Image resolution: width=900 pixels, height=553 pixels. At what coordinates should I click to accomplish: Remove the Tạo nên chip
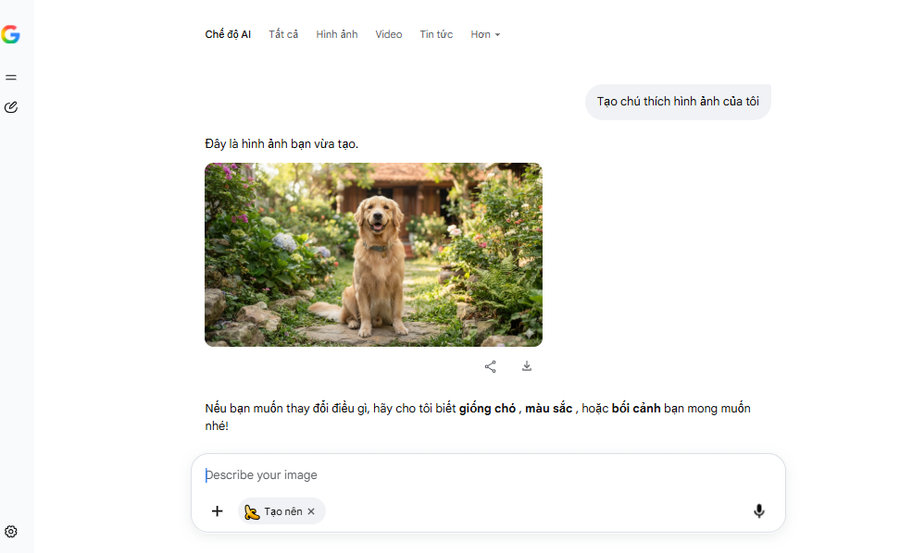[311, 511]
